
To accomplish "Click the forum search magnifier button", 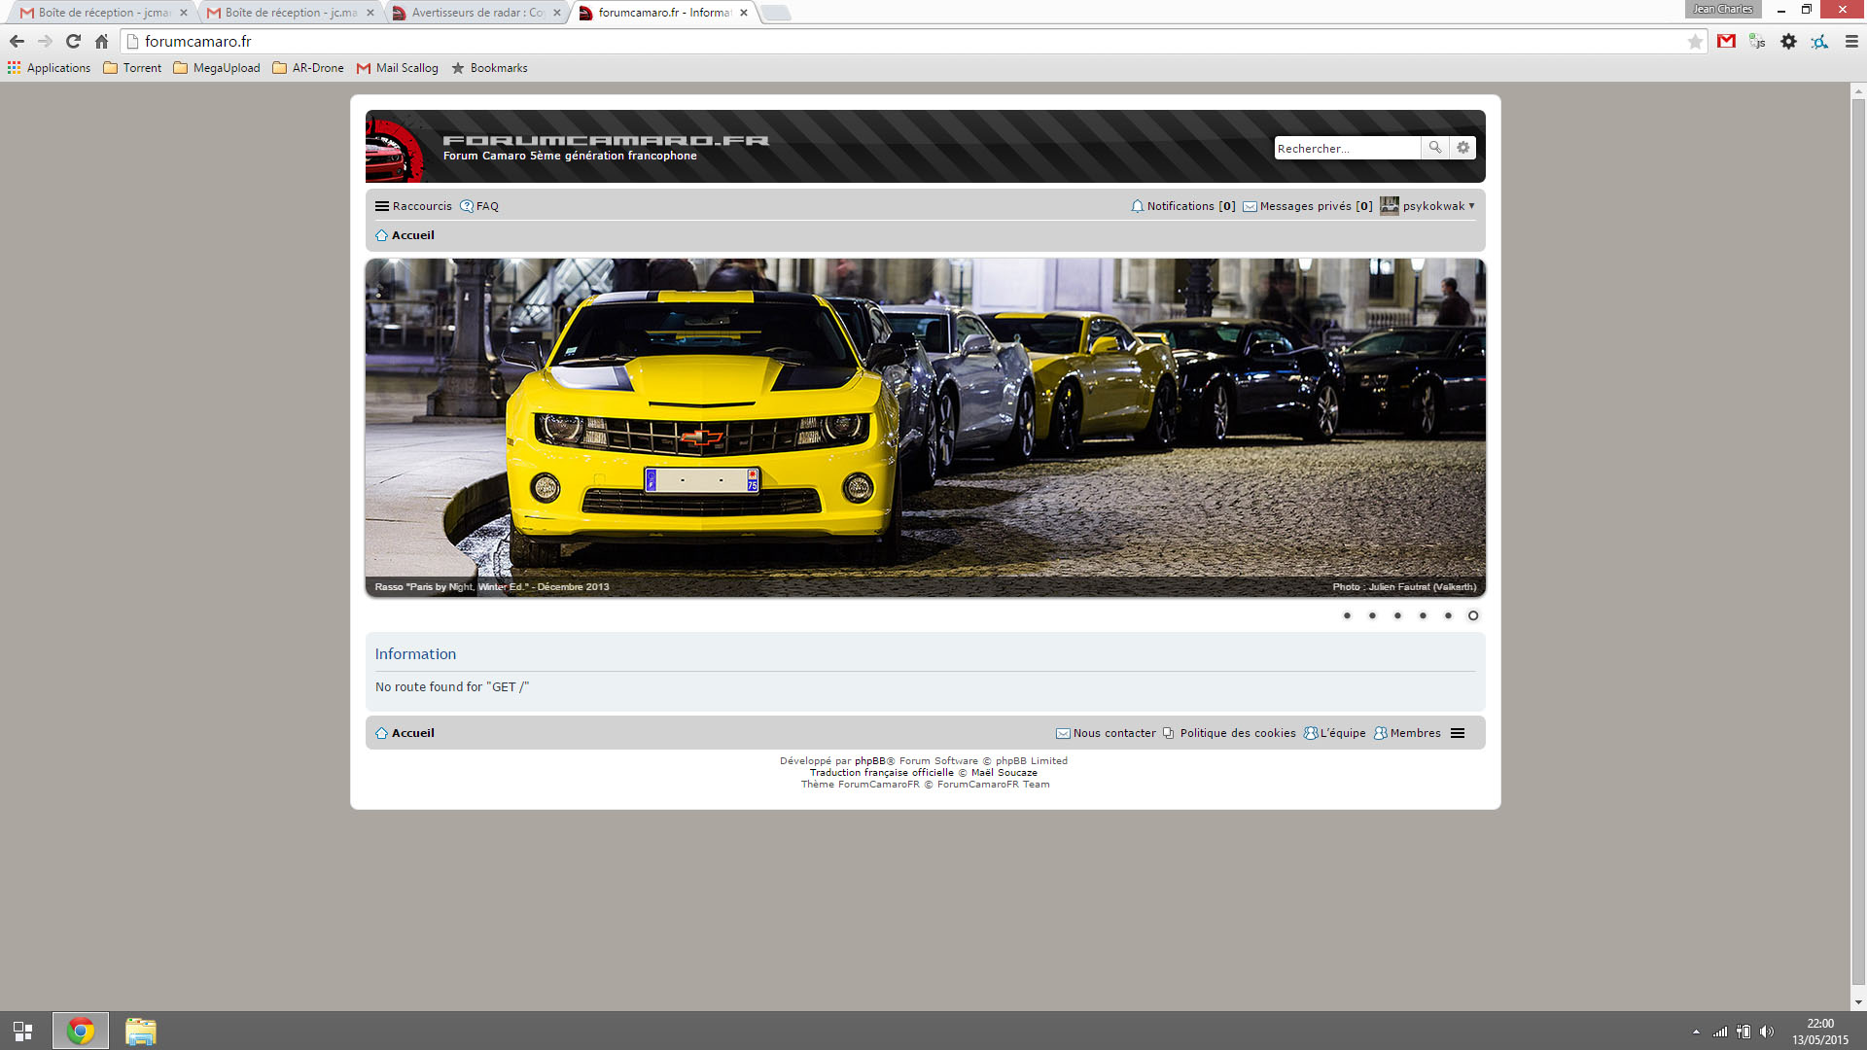I will [x=1434, y=148].
